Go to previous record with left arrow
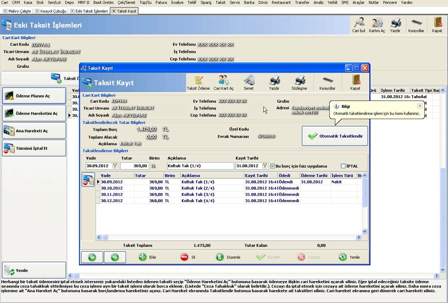Image resolution: width=448 pixels, height=303 pixels. coord(92,257)
